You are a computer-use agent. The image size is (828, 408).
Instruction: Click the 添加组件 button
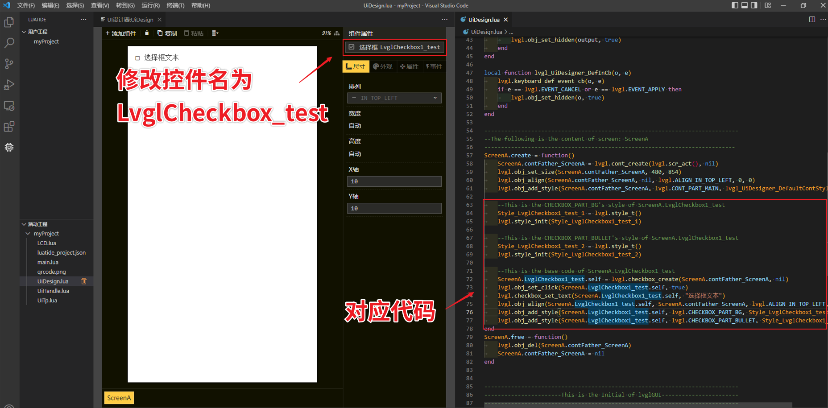coord(121,33)
